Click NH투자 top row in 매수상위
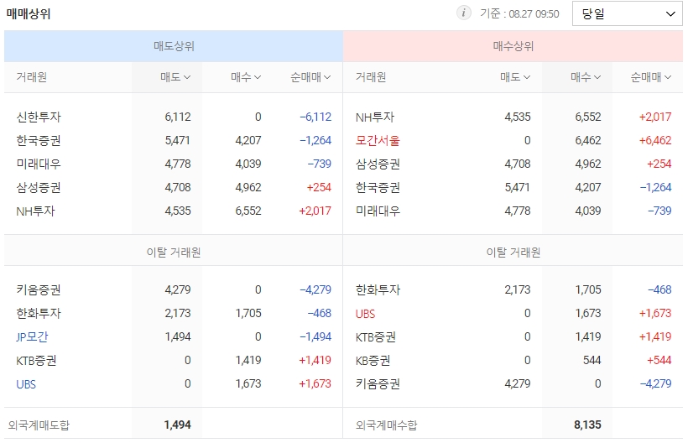 [x=375, y=117]
